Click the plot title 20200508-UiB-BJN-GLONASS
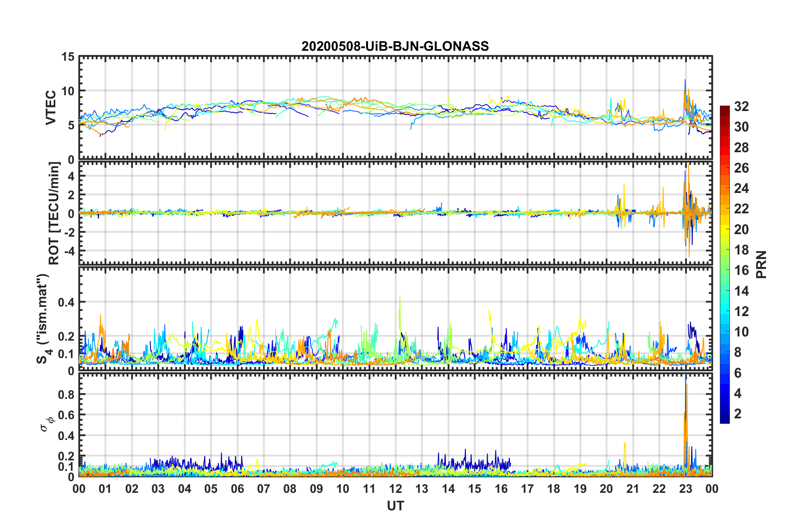 tap(395, 46)
